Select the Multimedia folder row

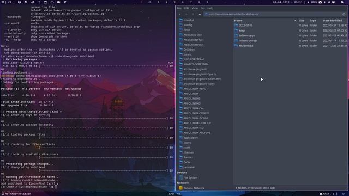click(x=291, y=46)
